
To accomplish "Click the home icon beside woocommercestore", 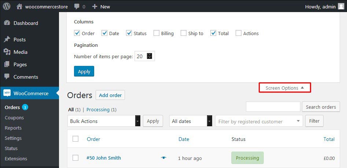I will click(19, 7).
